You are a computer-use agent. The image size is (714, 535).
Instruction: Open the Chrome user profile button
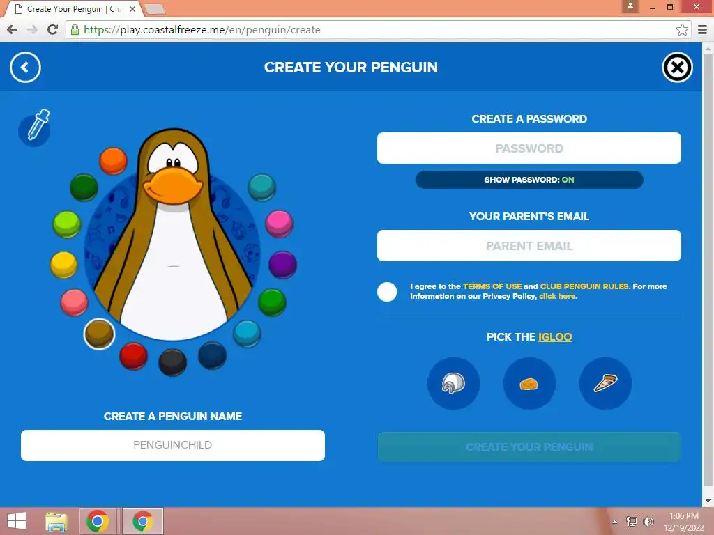pyautogui.click(x=630, y=6)
